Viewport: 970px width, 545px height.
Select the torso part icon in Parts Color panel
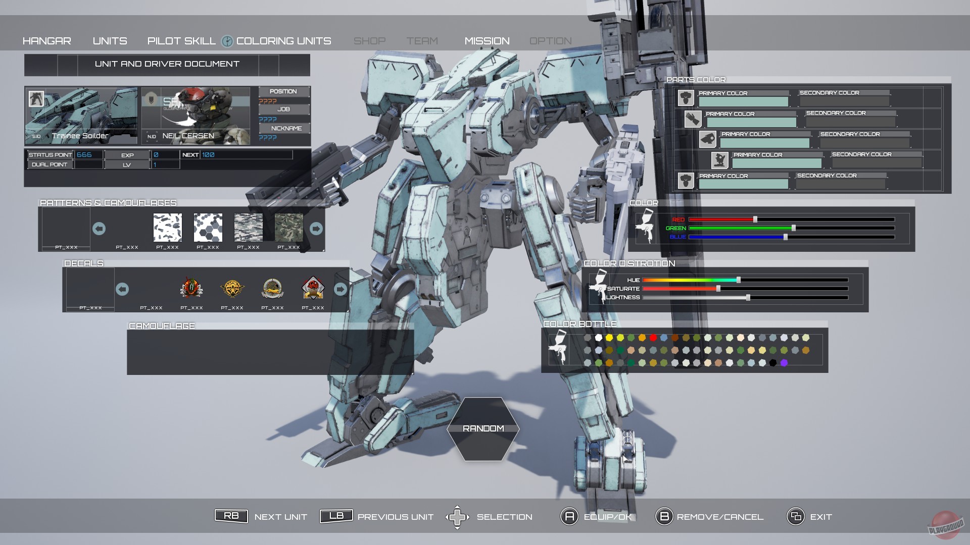click(x=686, y=97)
